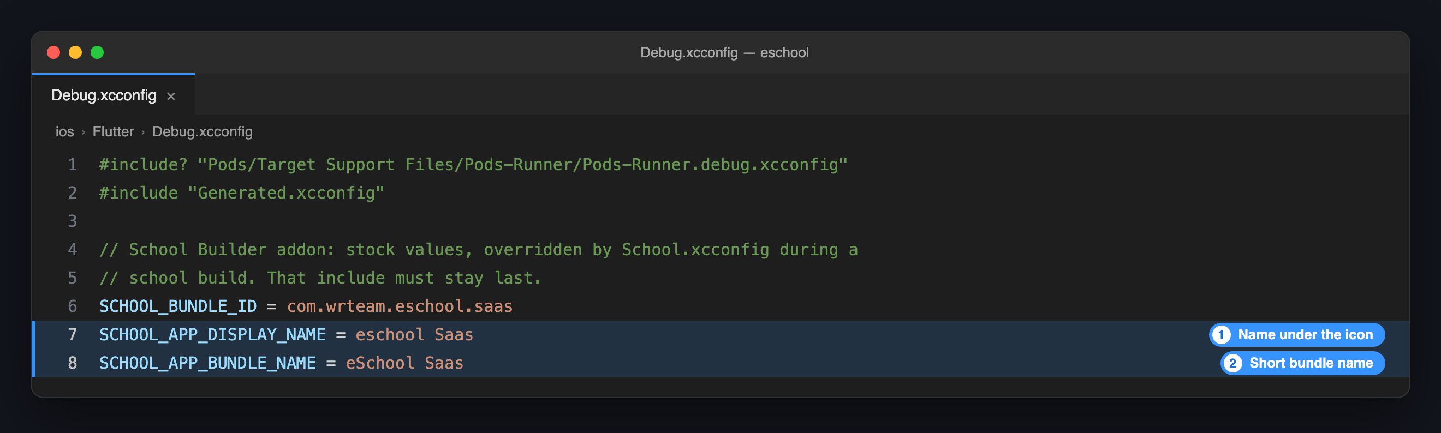Click the SCHOOL_APP_DISPLAY_NAME variable name
Image resolution: width=1441 pixels, height=433 pixels.
click(x=212, y=335)
